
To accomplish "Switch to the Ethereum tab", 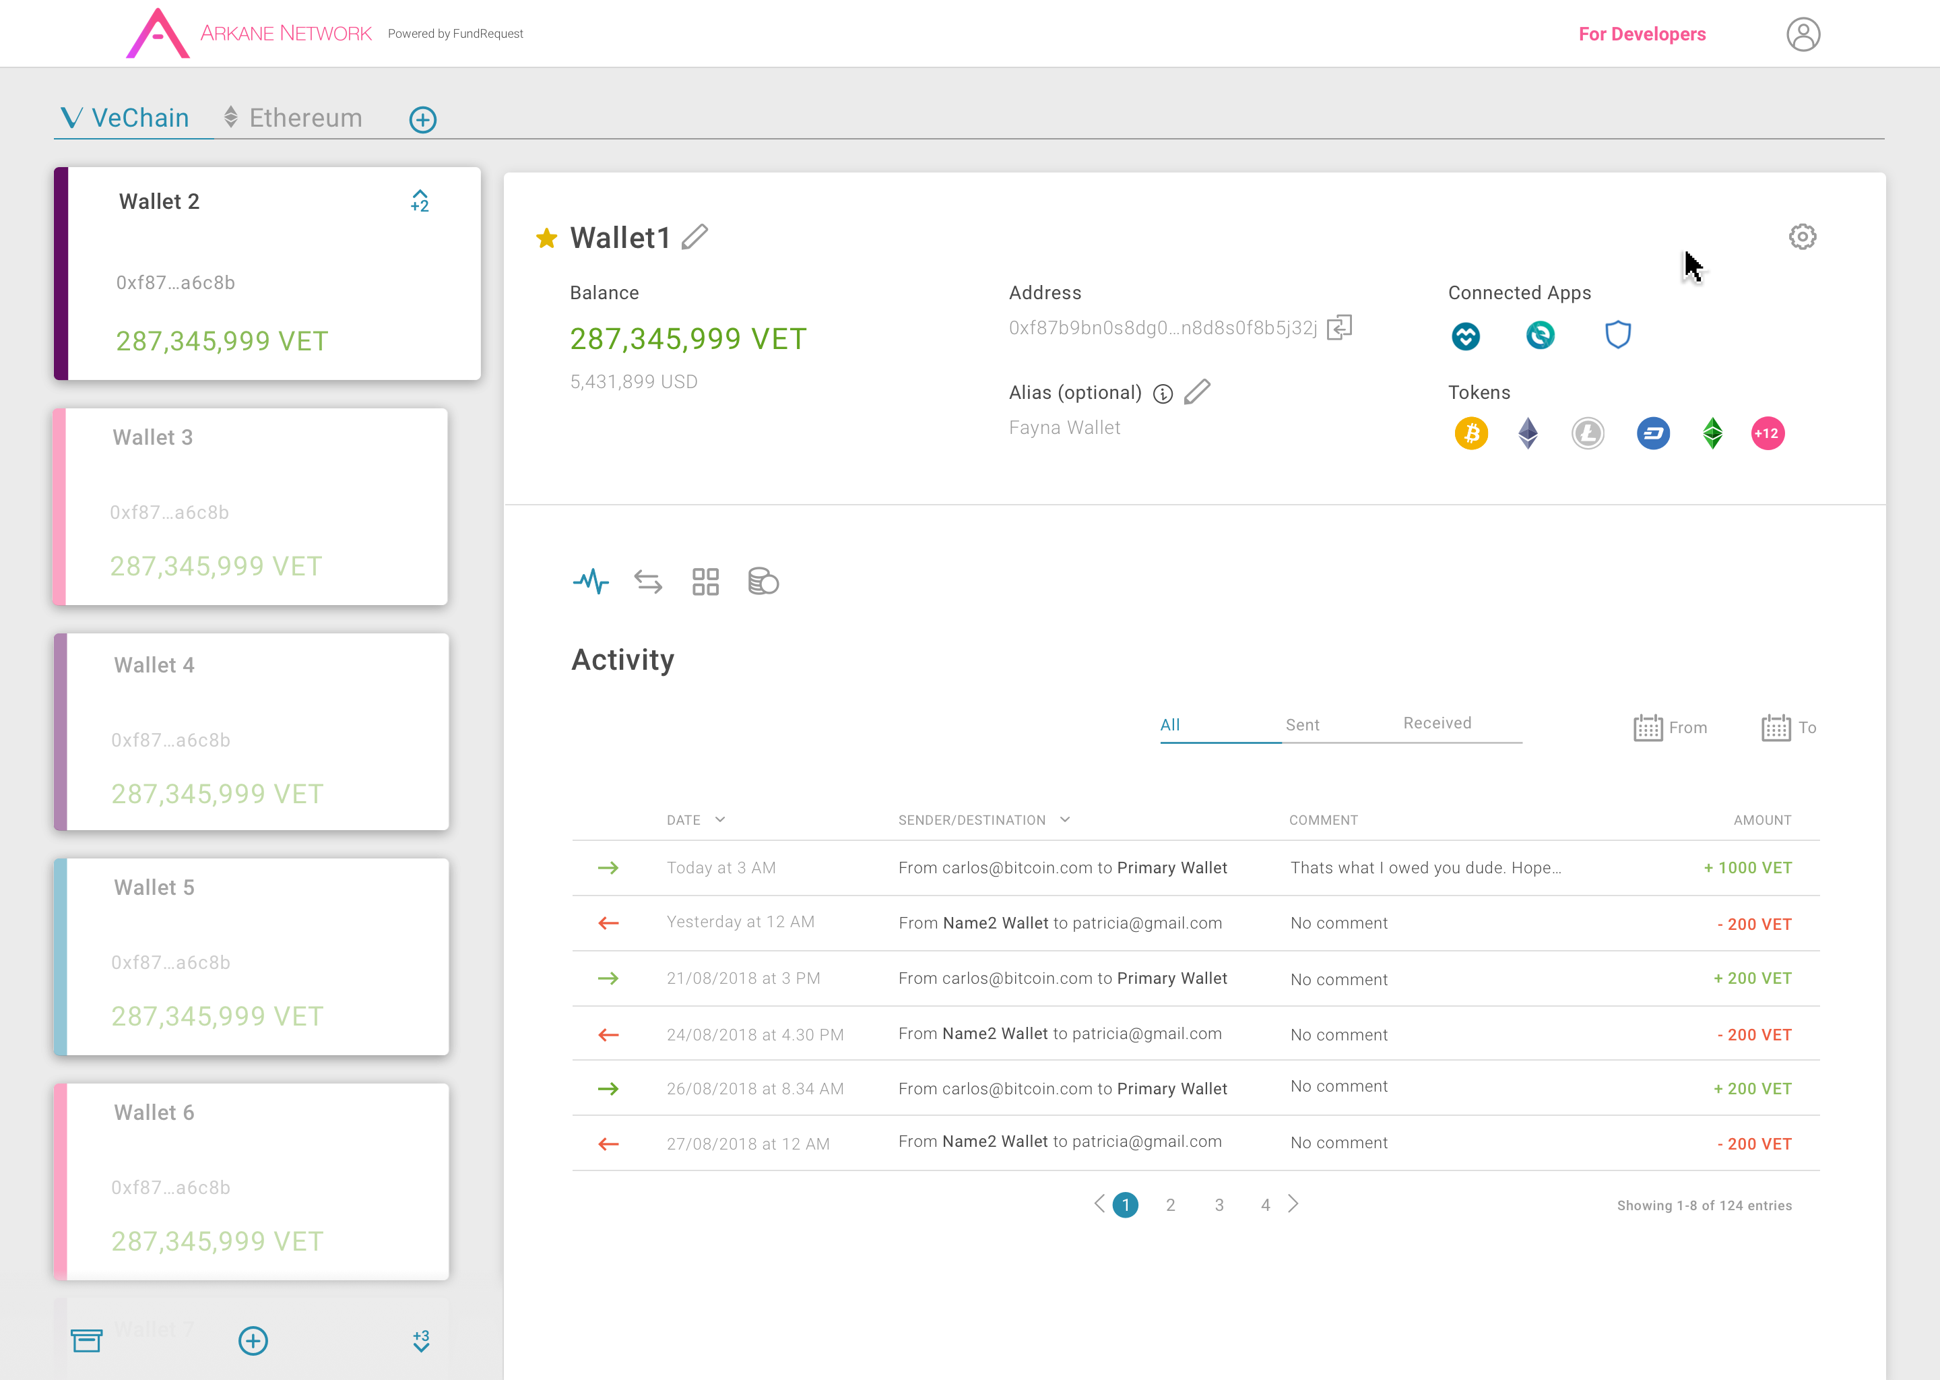I will (x=293, y=117).
